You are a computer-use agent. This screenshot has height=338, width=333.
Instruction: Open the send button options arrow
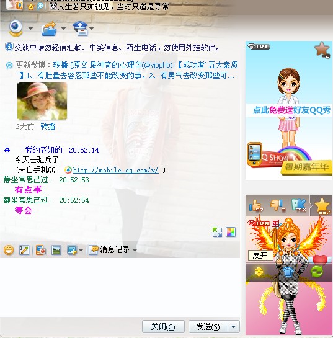pyautogui.click(x=234, y=327)
